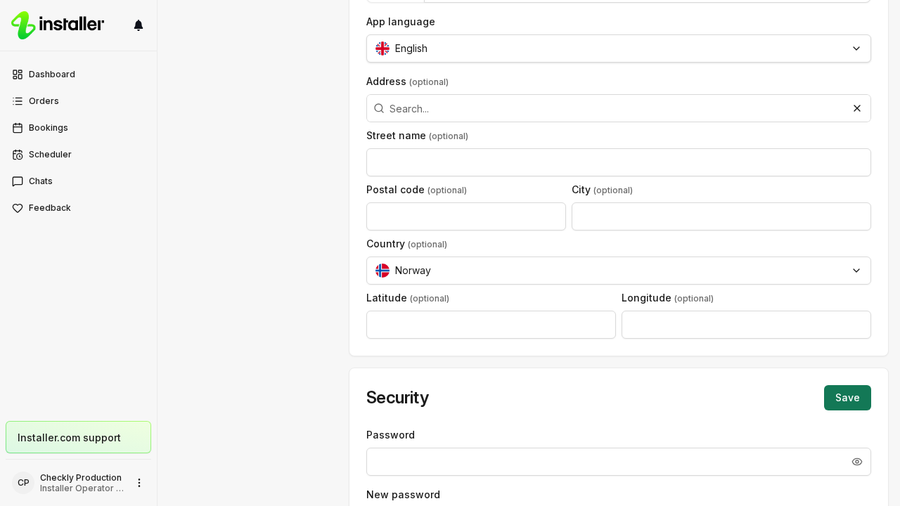Click the CP avatar badge
Screen dimensions: 900x506
(x=23, y=483)
